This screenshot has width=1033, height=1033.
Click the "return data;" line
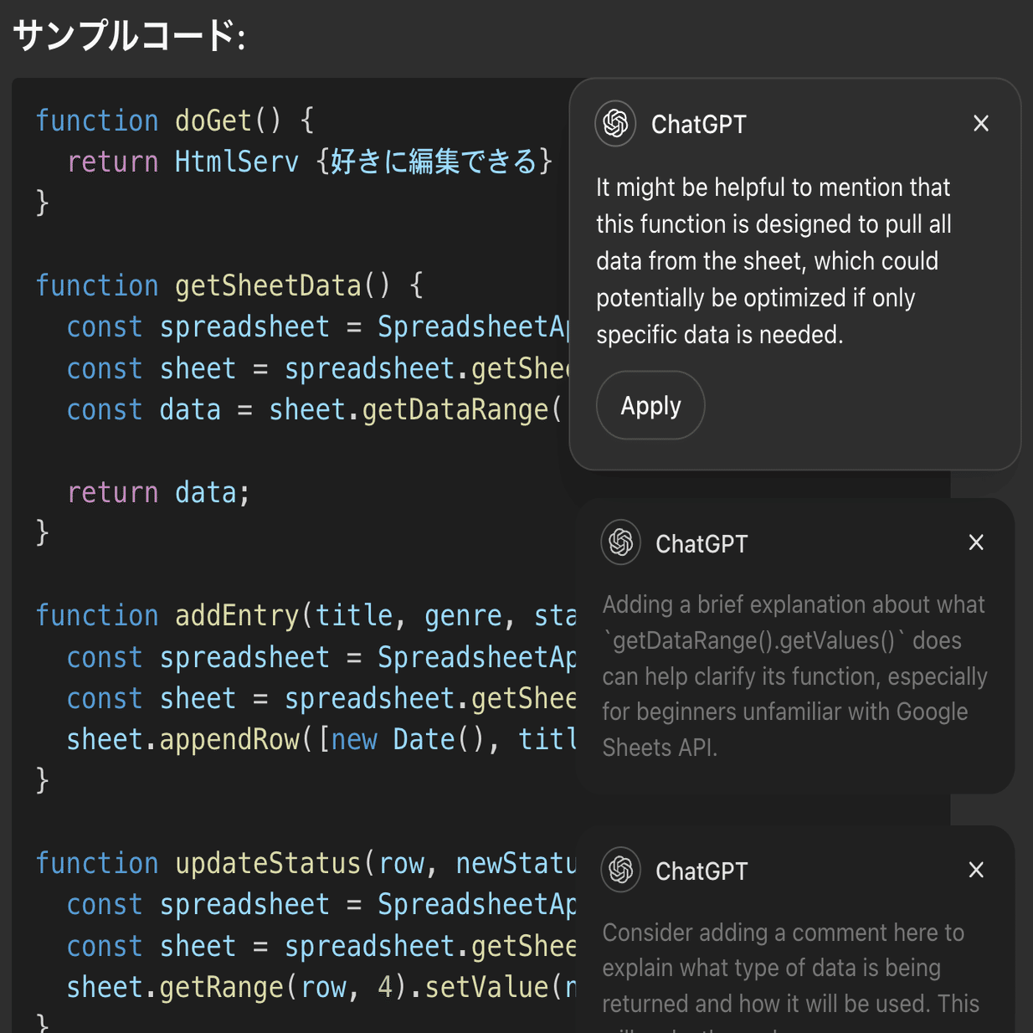tap(158, 492)
